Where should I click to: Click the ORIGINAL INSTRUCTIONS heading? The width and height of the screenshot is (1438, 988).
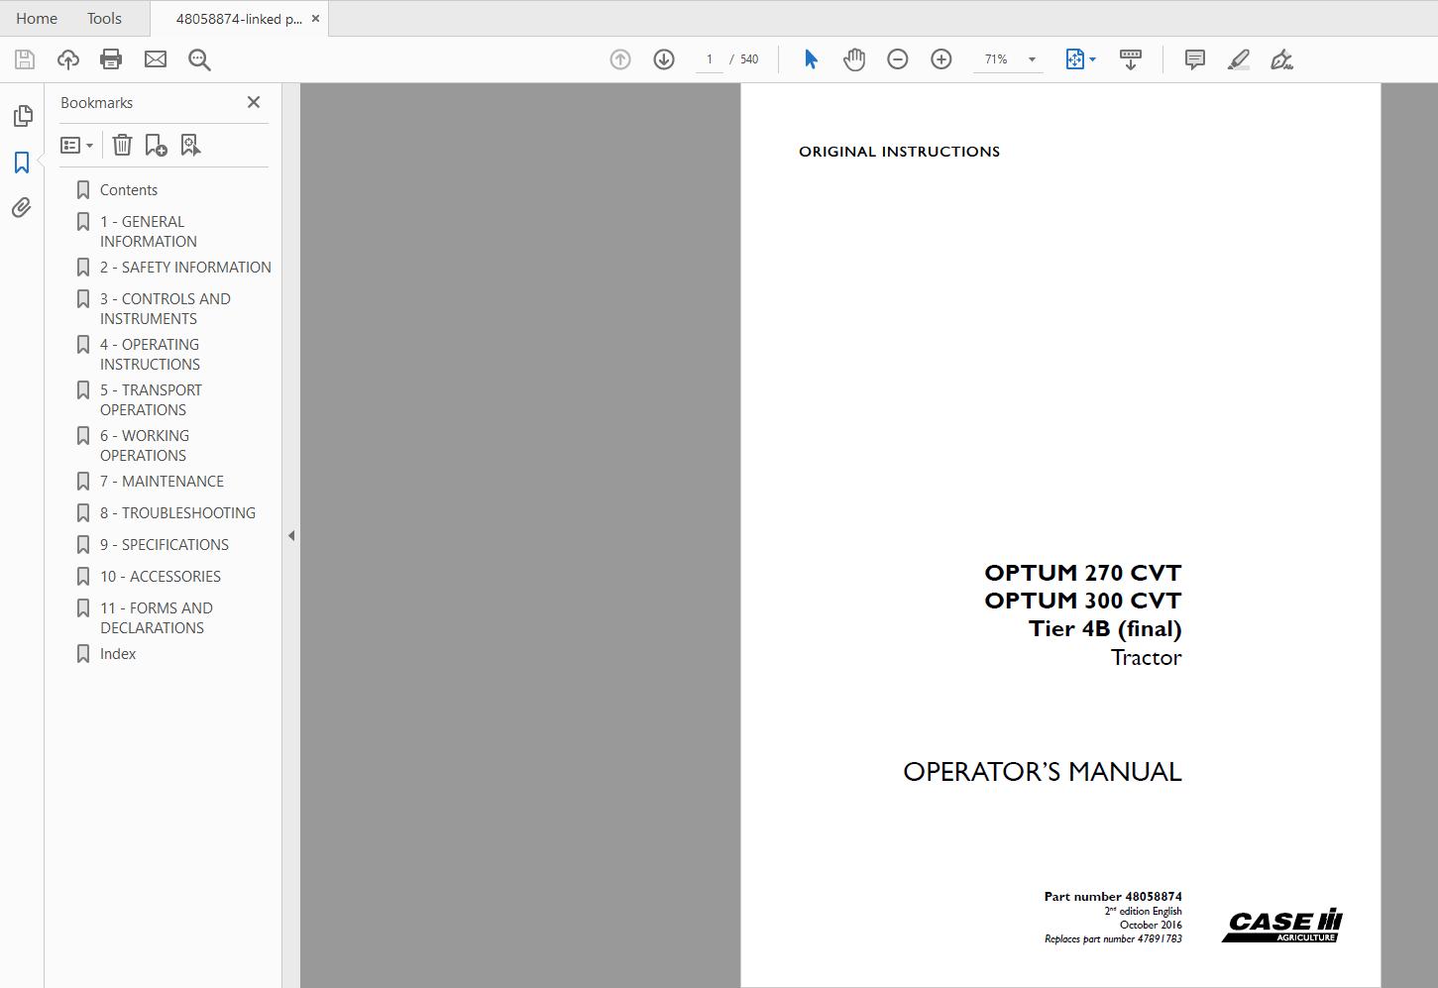(899, 152)
